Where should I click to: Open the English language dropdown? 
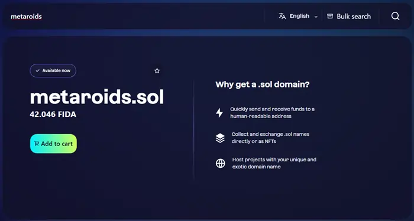point(298,17)
